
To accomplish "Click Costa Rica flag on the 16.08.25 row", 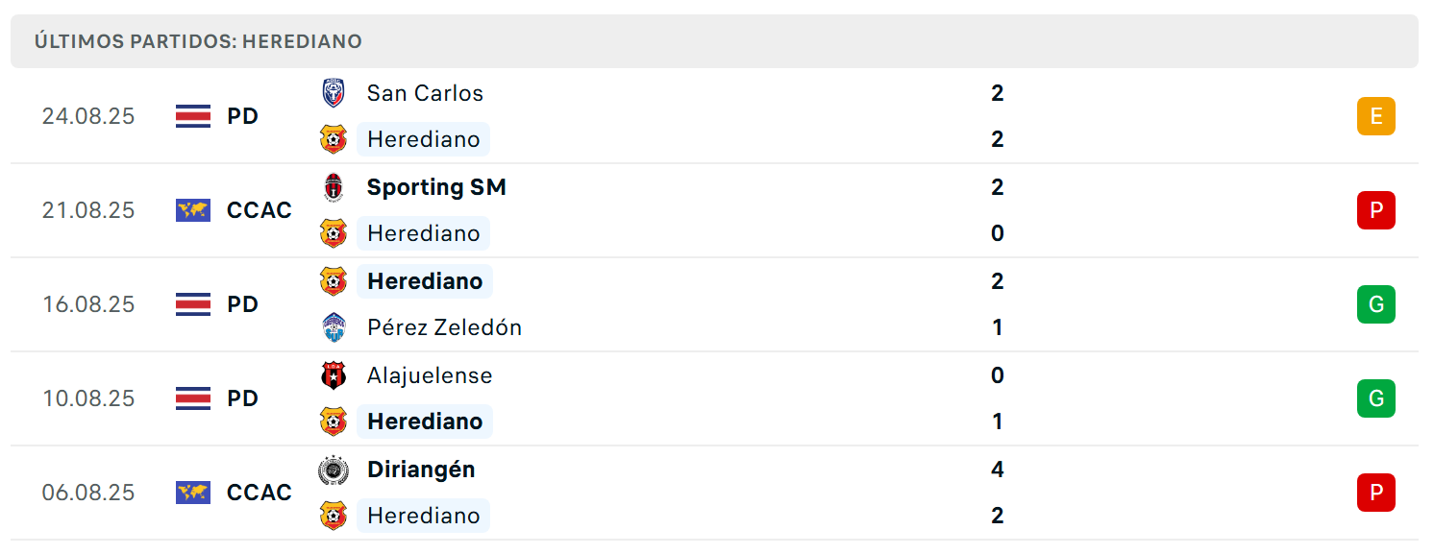I will coord(193,304).
